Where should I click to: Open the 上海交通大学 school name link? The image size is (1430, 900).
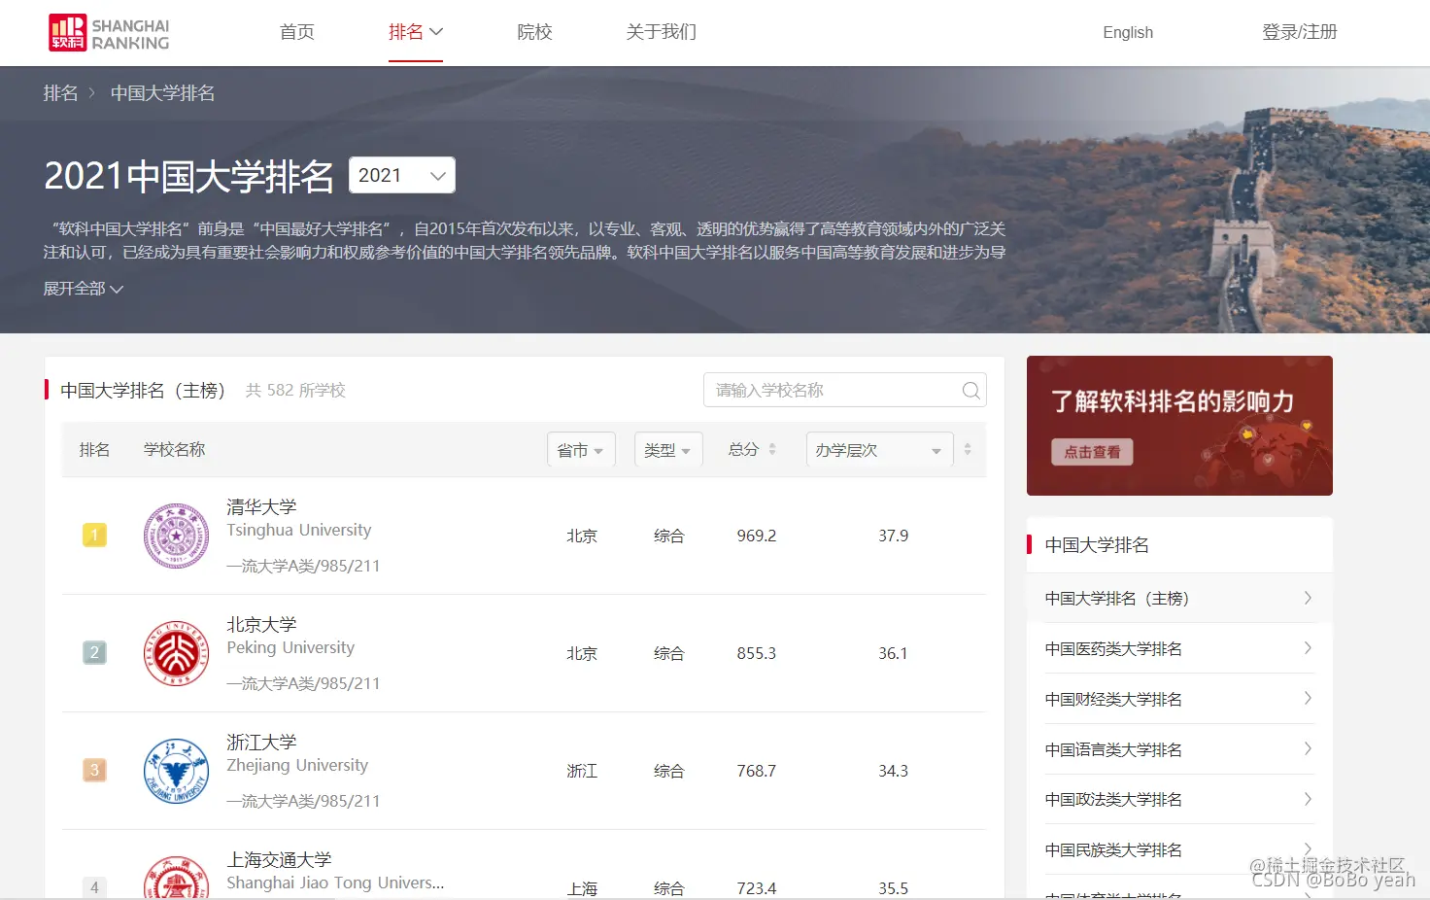click(279, 859)
